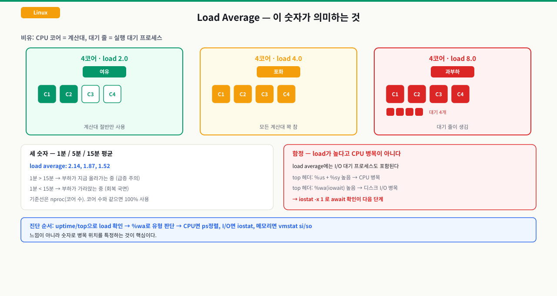Select core C1 in load 2.0 card
The height and width of the screenshot is (296, 557).
point(47,94)
